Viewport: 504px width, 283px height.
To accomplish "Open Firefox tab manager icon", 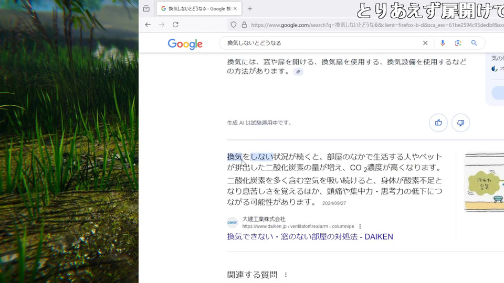I will (146, 9).
